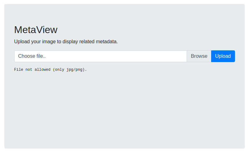Select the Browse label beside the file field

click(x=199, y=56)
